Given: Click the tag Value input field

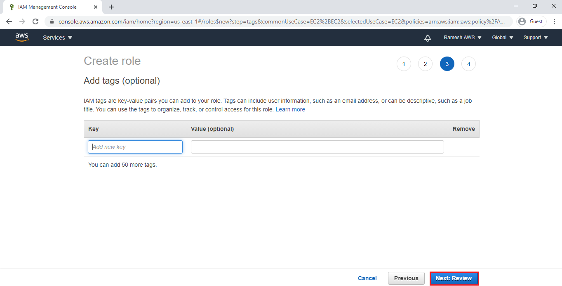Looking at the screenshot, I should [x=317, y=147].
